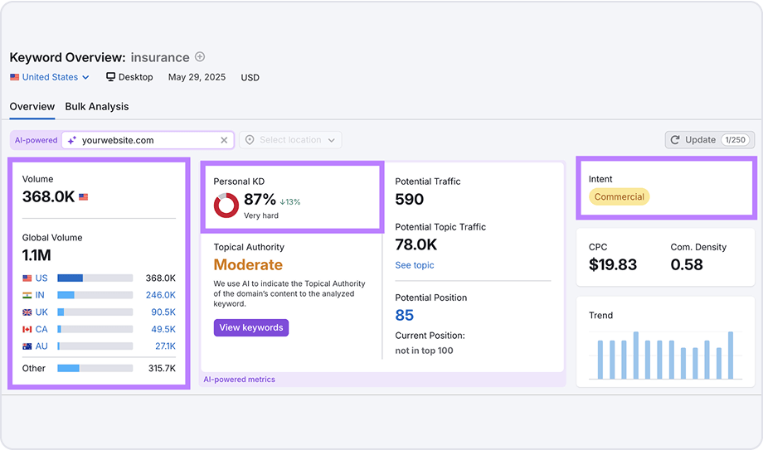763x450 pixels.
Task: Click the Commercial intent badge
Action: [619, 197]
